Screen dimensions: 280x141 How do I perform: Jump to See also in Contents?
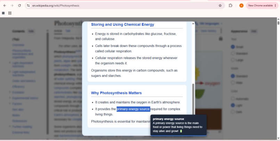pos(18,109)
